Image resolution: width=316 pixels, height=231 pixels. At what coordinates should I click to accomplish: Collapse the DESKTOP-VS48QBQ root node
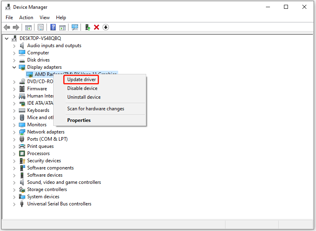(x=7, y=38)
